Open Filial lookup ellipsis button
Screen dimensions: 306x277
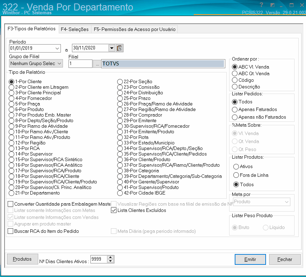97,64
